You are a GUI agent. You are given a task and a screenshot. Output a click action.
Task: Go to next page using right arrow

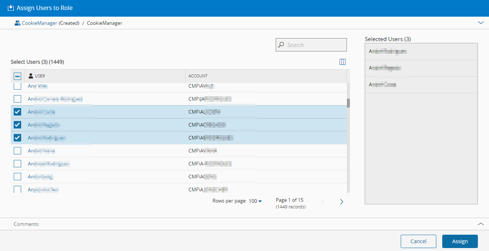pyautogui.click(x=342, y=202)
